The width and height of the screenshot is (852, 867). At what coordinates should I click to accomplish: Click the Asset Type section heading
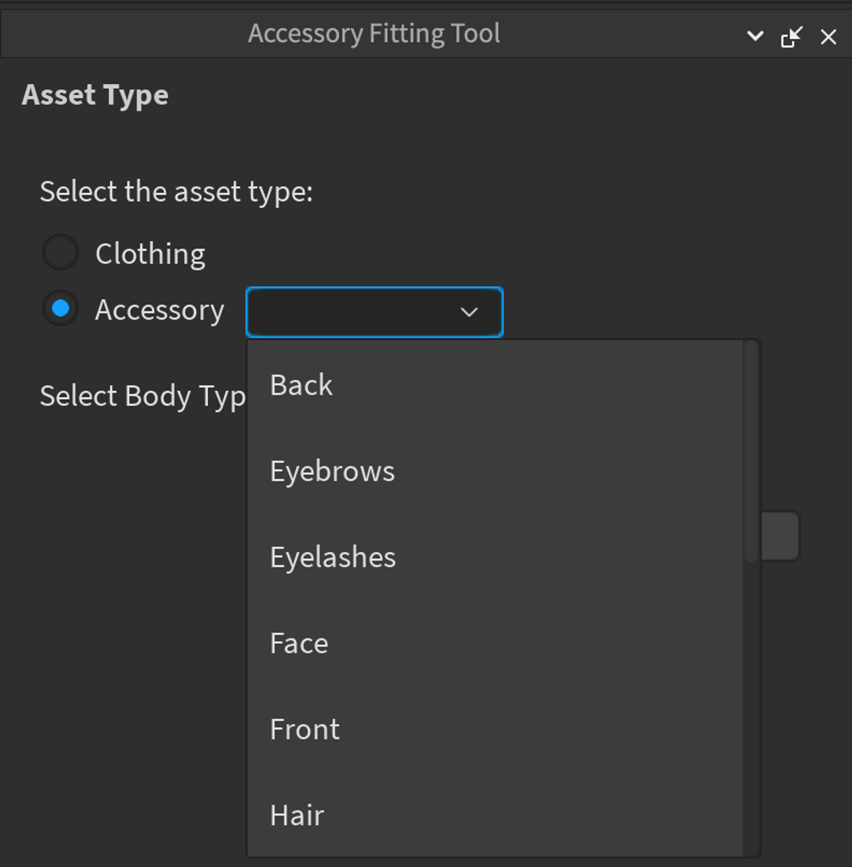95,96
